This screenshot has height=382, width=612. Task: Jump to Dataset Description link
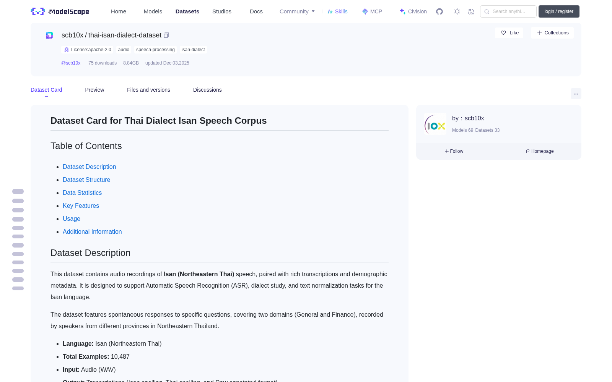pos(89,167)
